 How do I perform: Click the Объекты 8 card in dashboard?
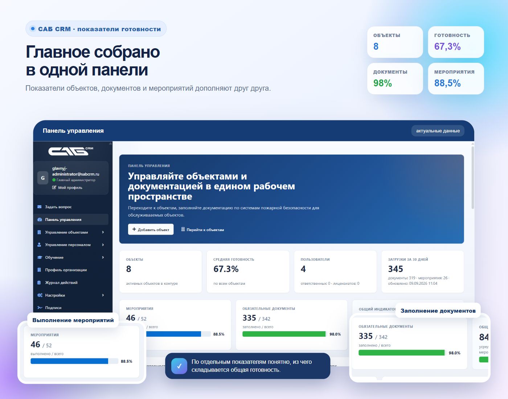tap(160, 272)
